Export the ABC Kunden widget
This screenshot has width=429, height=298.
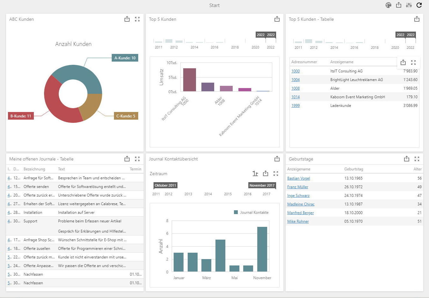pos(127,19)
